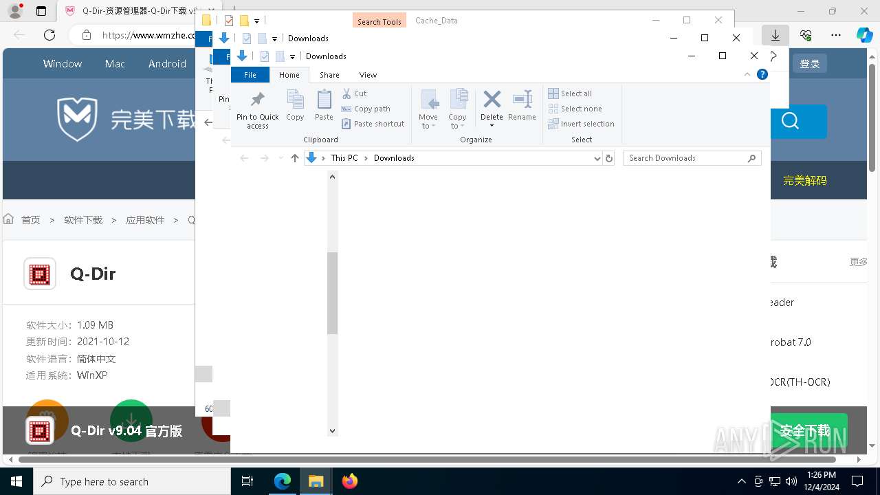Click the 软件下载 breadcrumb link

83,220
